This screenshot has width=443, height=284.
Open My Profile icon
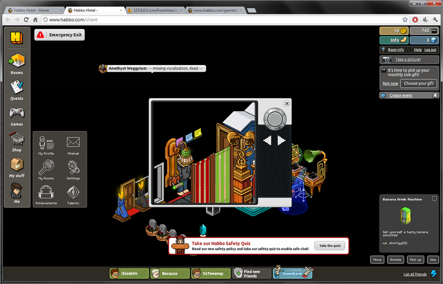46,144
